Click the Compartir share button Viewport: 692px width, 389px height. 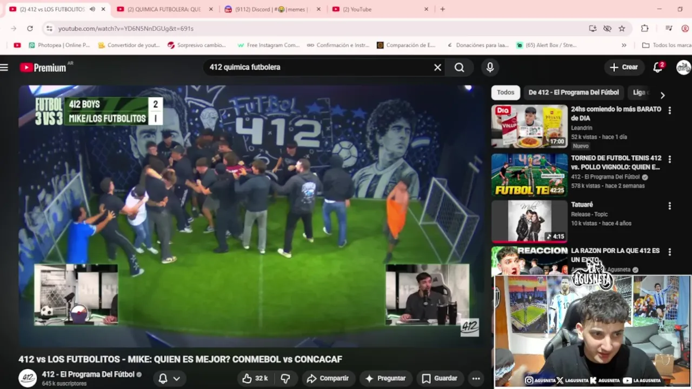[328, 378]
